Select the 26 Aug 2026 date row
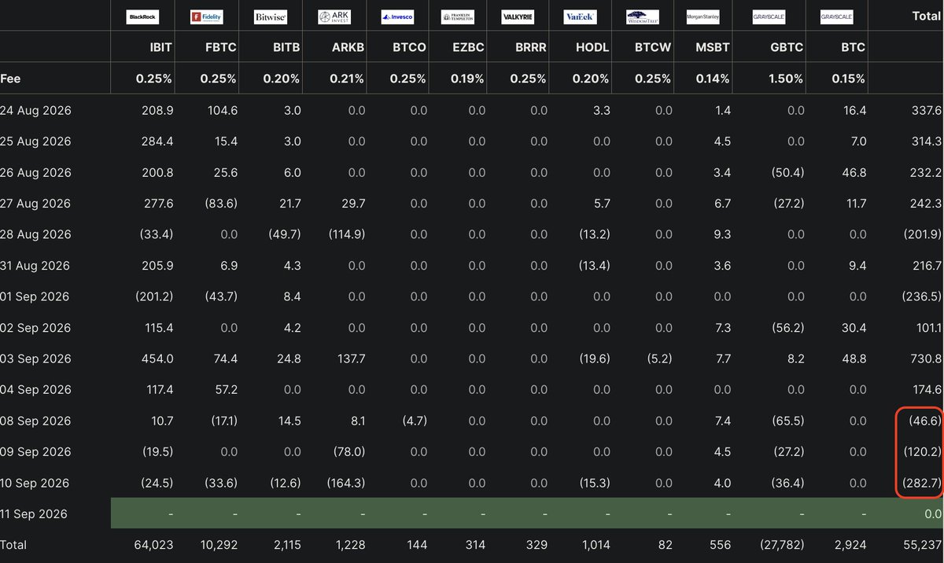The width and height of the screenshot is (944, 563). click(x=471, y=173)
